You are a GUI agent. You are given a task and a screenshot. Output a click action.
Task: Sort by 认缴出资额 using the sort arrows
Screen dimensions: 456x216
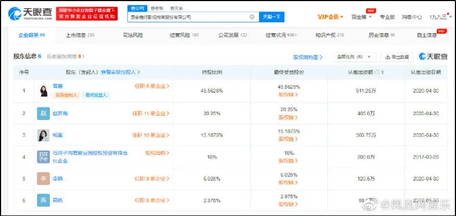(383, 72)
